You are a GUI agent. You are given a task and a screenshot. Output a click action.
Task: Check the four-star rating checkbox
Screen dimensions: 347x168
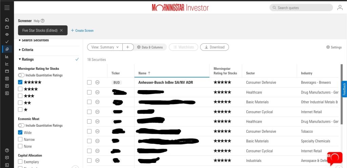pos(20,89)
